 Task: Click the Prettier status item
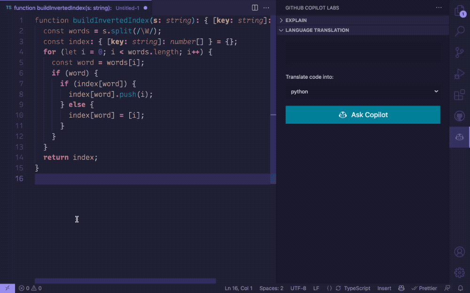coord(424,288)
